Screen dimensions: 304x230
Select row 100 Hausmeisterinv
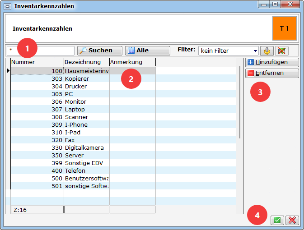pos(123,71)
